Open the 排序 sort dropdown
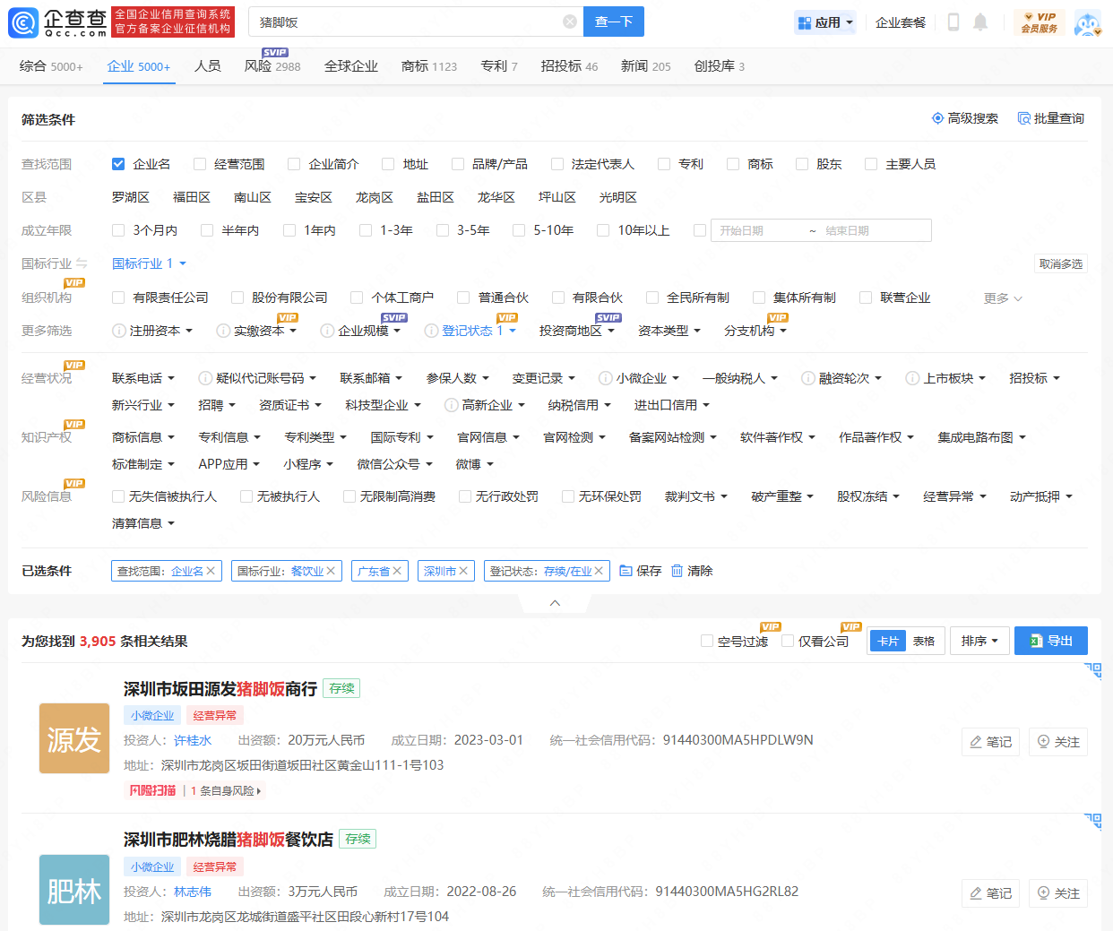Viewport: 1113px width, 931px height. pos(979,641)
